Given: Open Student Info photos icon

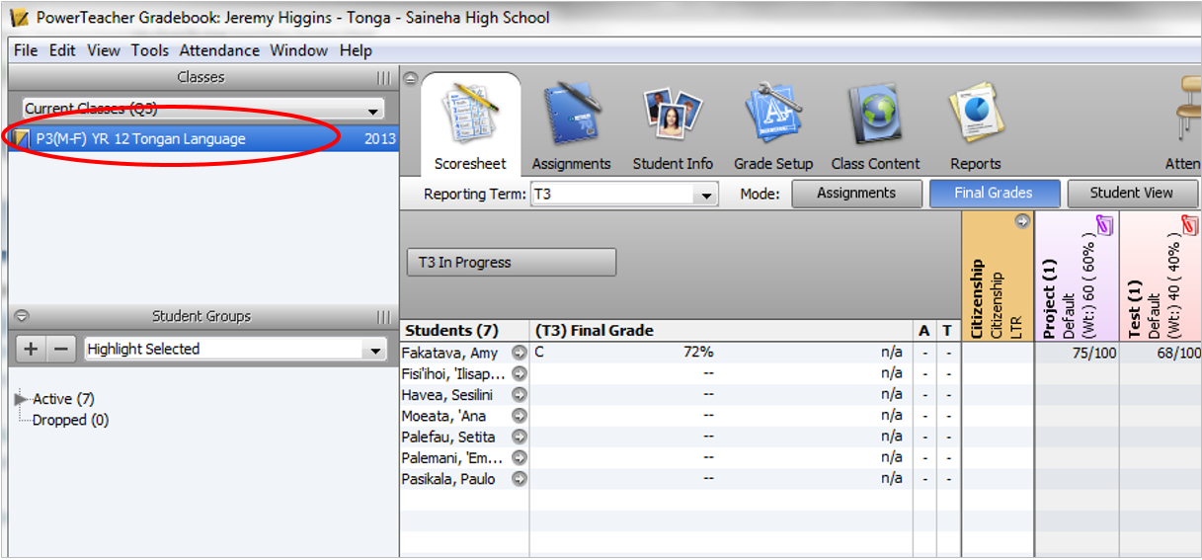Looking at the screenshot, I should tap(673, 113).
